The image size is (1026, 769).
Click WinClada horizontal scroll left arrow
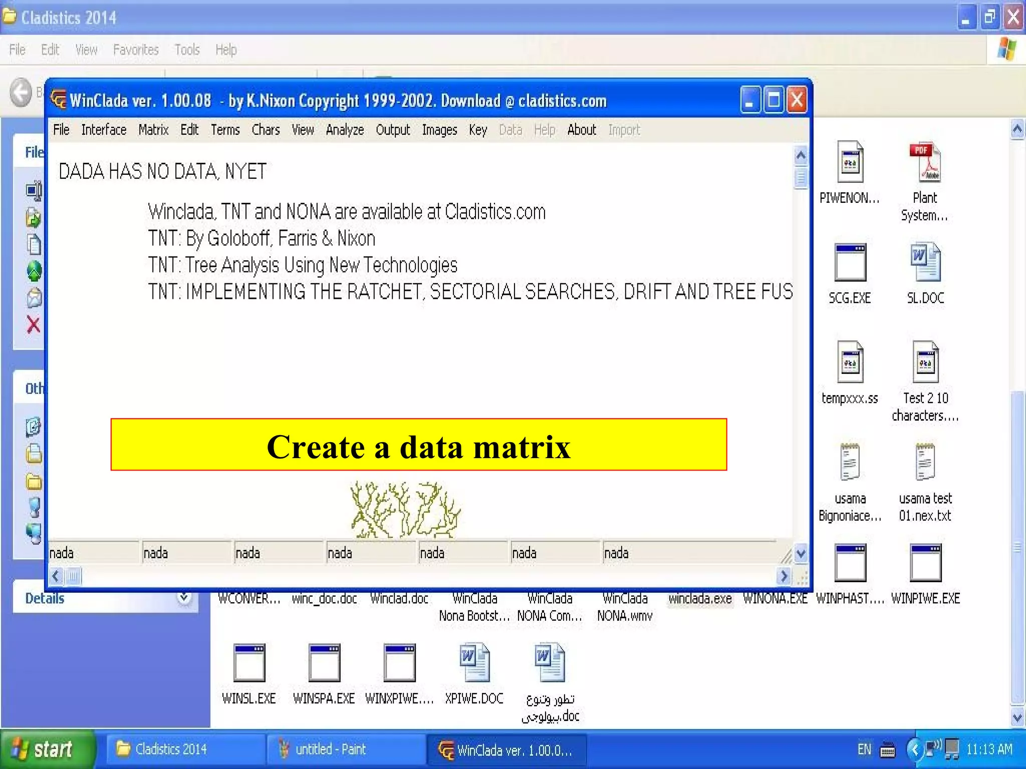tap(56, 576)
